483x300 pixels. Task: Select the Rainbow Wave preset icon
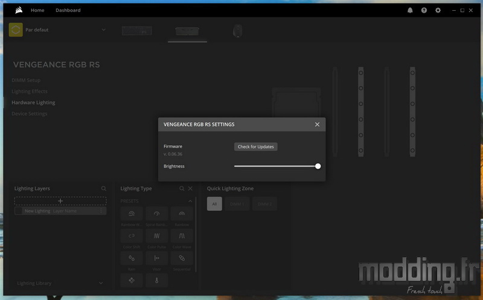pos(132,214)
